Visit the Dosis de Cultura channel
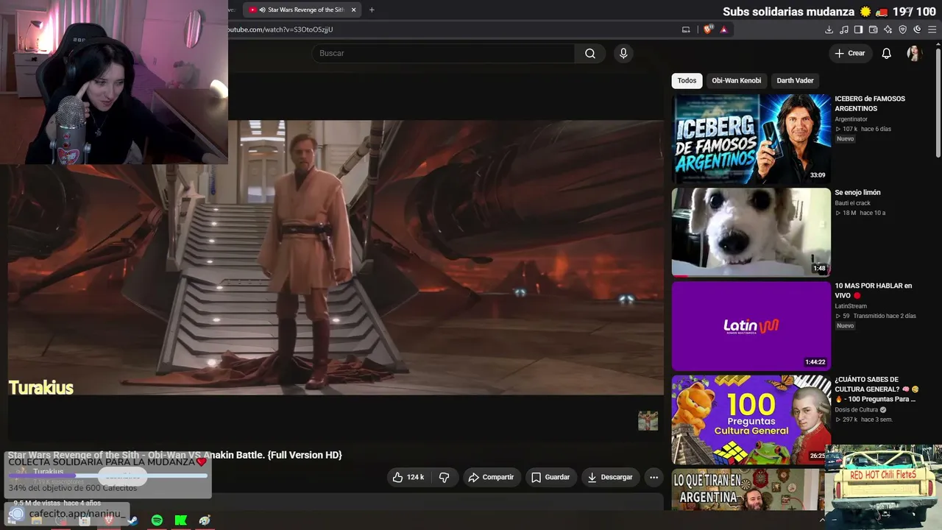Viewport: 942px width, 530px height. pyautogui.click(x=857, y=410)
